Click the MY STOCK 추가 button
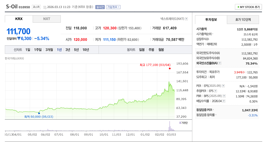270x142 pixels. click(x=248, y=7)
